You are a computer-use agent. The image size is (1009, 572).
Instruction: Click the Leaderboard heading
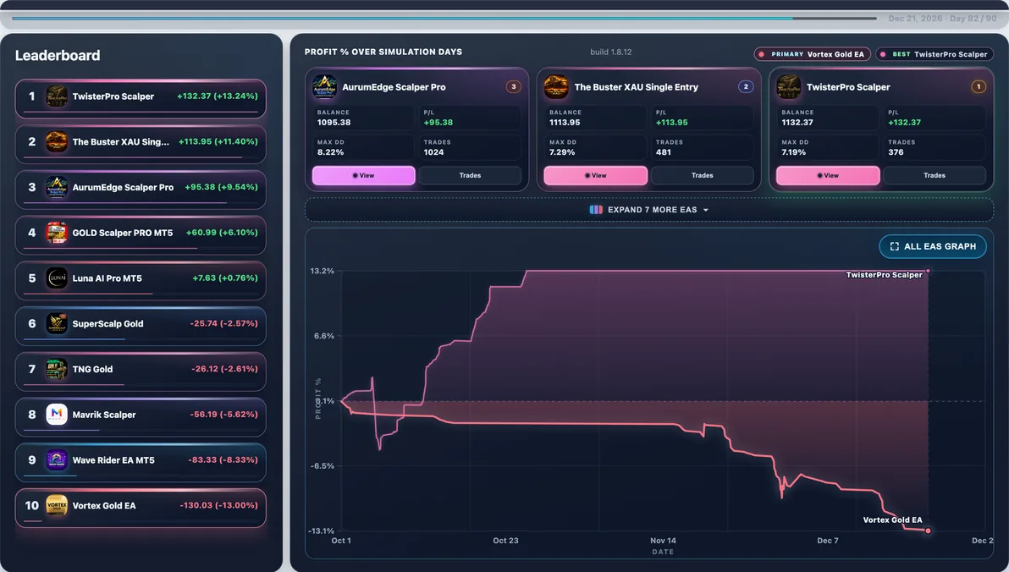[58, 55]
